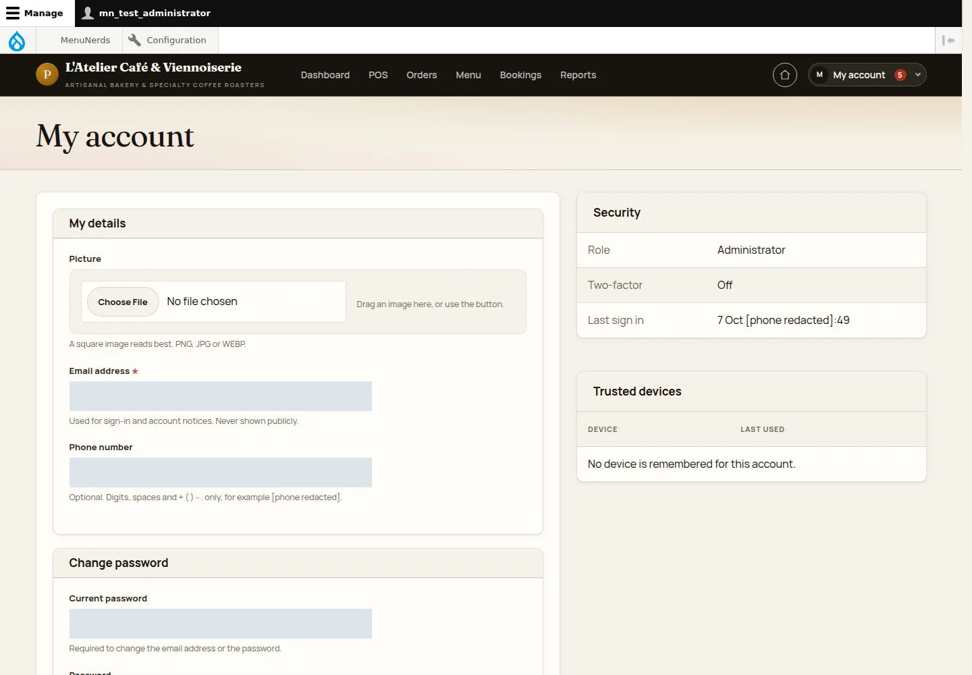The image size is (972, 675).
Task: Focus the Phone number field
Action: [x=220, y=473]
